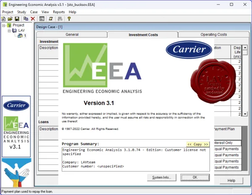Delete item with the red X icon
This screenshot has width=252, height=195.
(33, 19)
